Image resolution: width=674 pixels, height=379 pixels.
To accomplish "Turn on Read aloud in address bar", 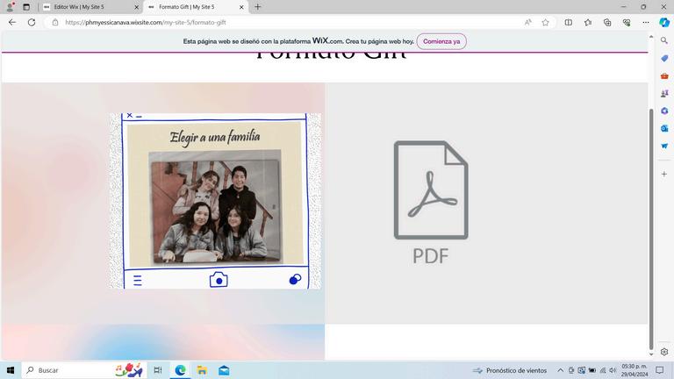I will click(527, 22).
